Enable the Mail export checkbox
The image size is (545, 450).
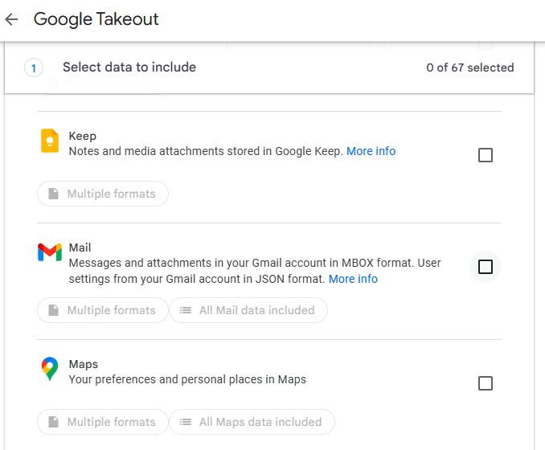click(x=486, y=267)
